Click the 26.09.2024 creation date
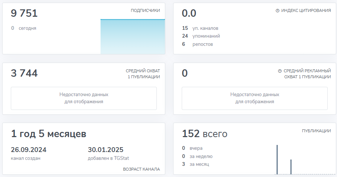 coord(29,150)
